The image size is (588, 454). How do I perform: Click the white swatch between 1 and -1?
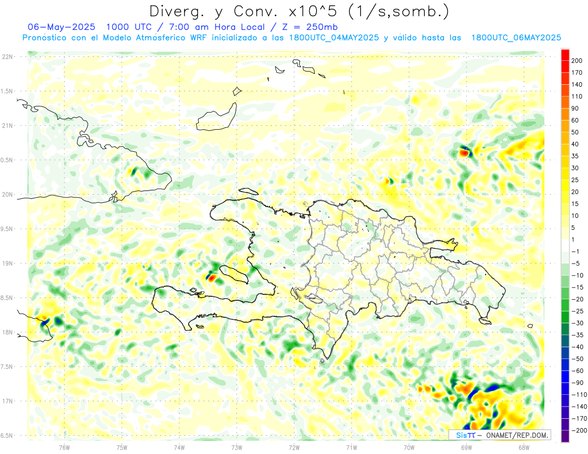pyautogui.click(x=565, y=245)
